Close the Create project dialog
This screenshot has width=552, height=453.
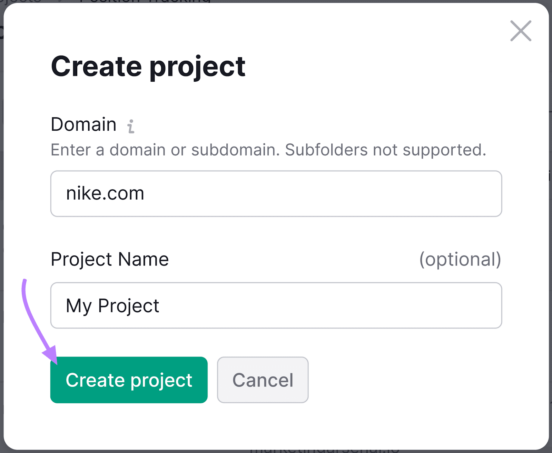[x=521, y=31]
